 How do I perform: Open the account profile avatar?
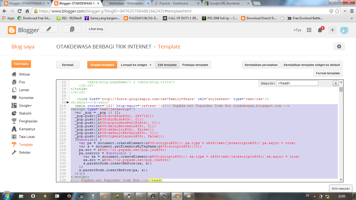344,30
